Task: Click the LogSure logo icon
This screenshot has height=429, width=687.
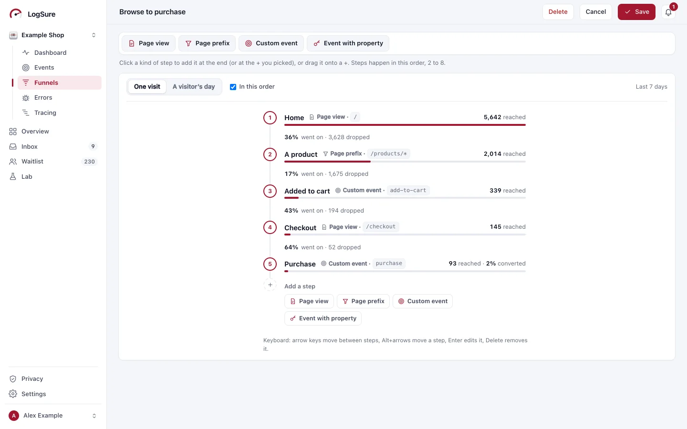Action: [15, 14]
